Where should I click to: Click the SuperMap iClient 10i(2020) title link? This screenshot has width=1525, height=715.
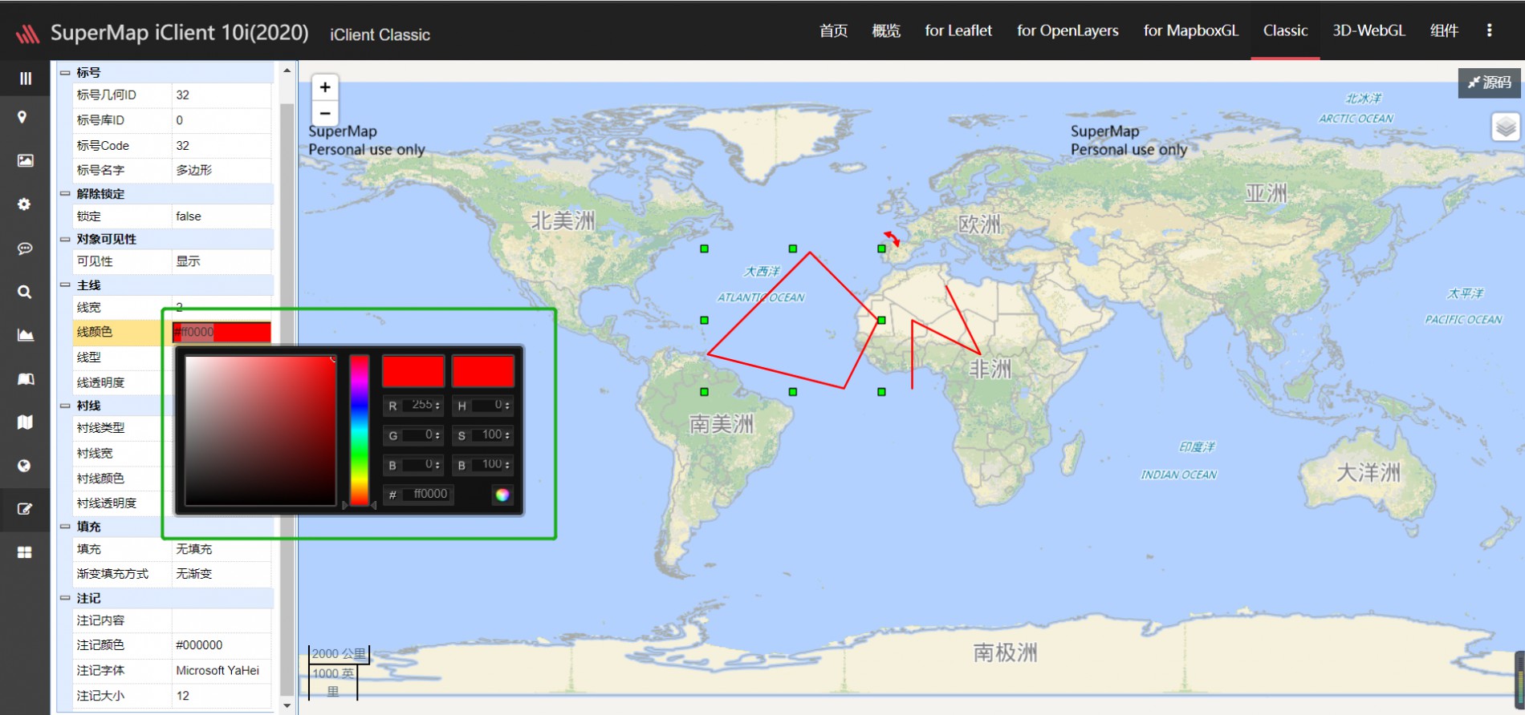[180, 33]
